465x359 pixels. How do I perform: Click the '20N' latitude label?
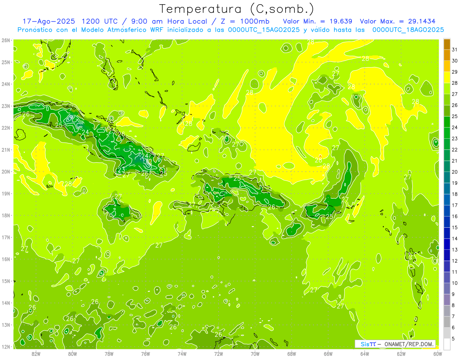tap(6, 172)
